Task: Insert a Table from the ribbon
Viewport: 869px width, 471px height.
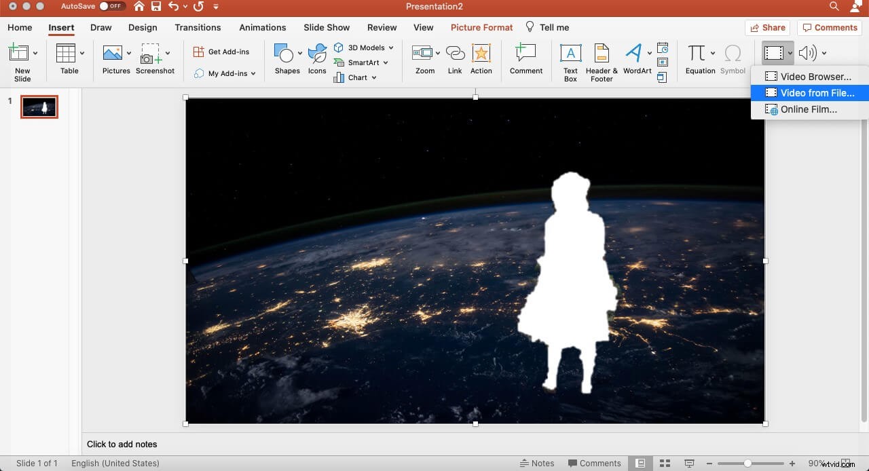Action: coord(68,60)
